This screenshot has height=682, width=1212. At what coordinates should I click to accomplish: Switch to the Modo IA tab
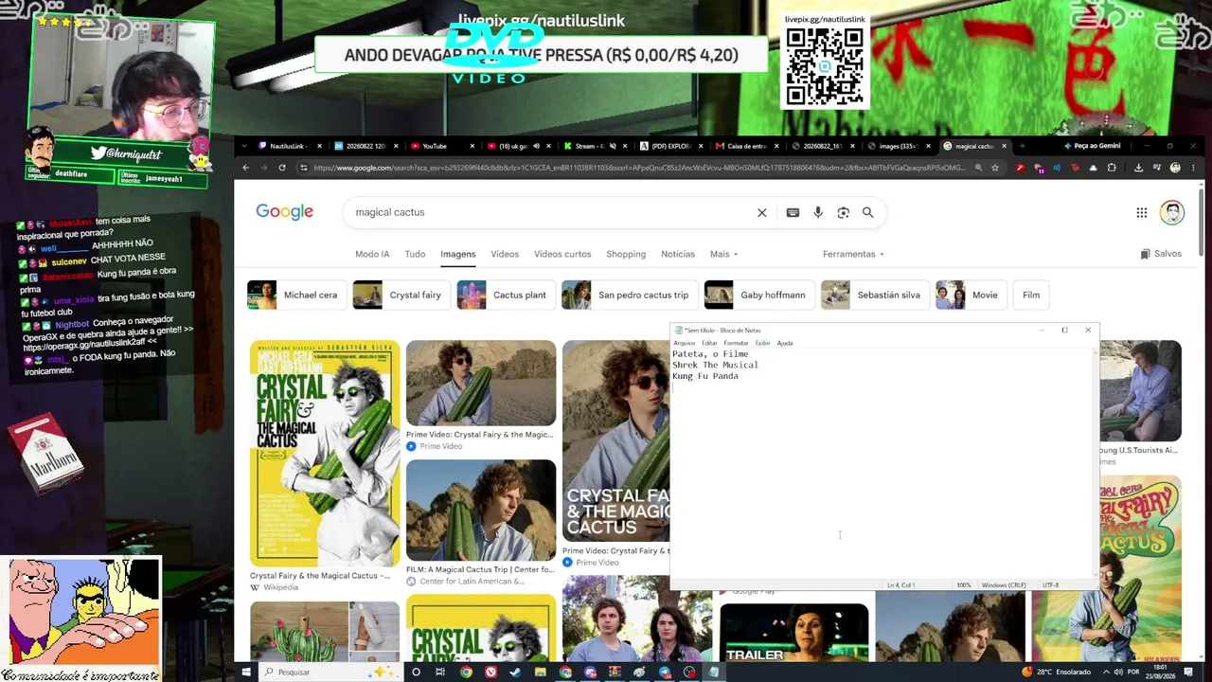tap(372, 254)
